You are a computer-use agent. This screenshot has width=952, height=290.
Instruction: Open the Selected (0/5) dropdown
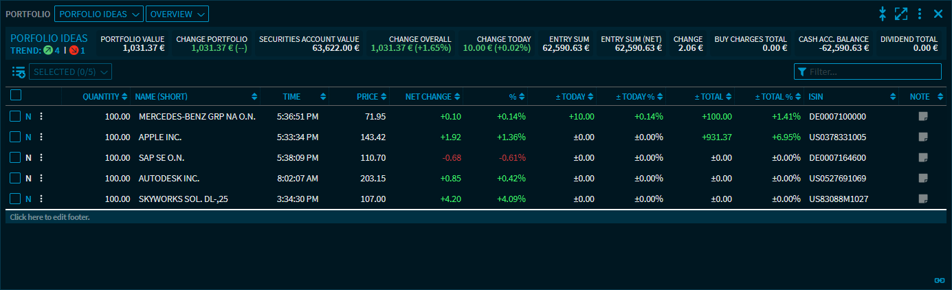click(70, 72)
